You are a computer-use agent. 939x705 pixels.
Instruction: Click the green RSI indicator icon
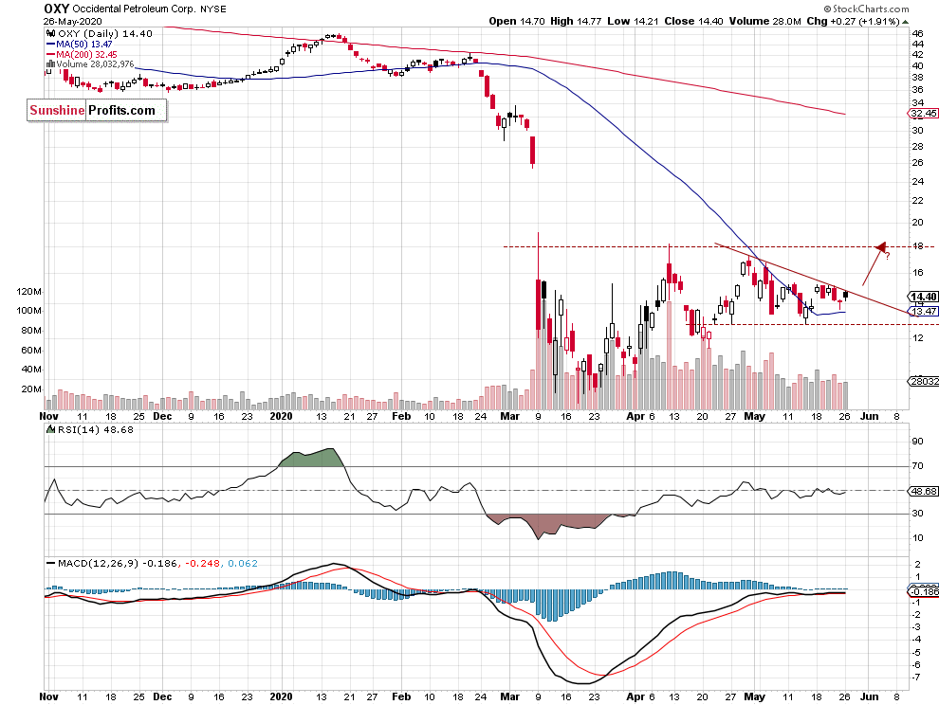[51, 429]
